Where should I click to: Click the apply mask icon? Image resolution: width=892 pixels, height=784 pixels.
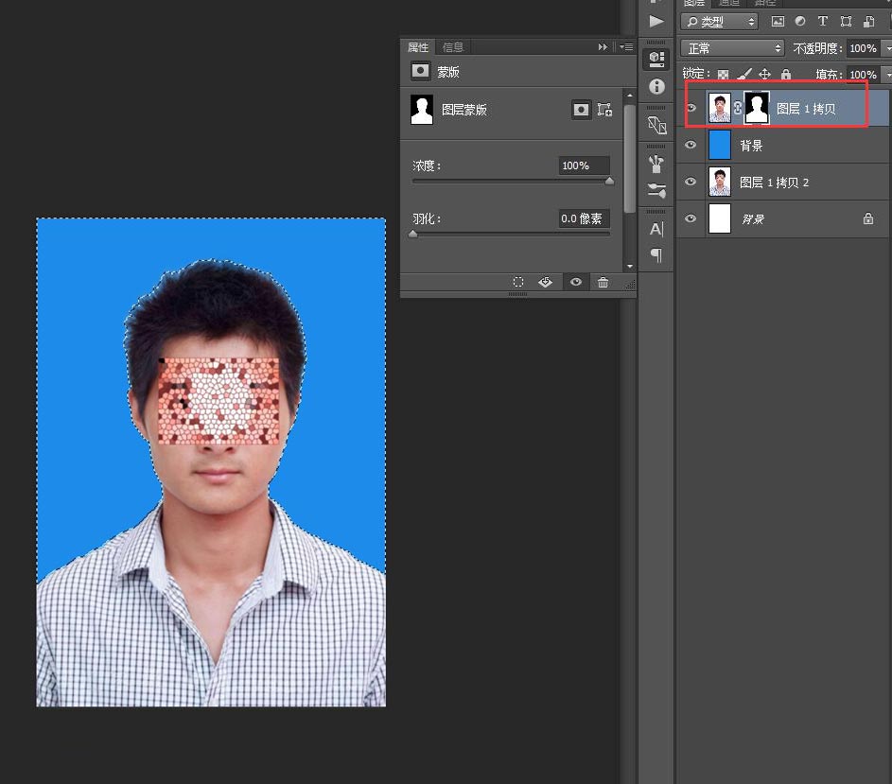546,283
